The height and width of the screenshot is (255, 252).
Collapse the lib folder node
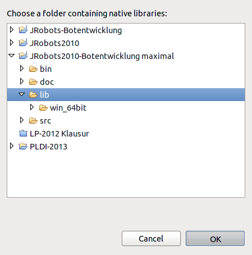[22, 94]
